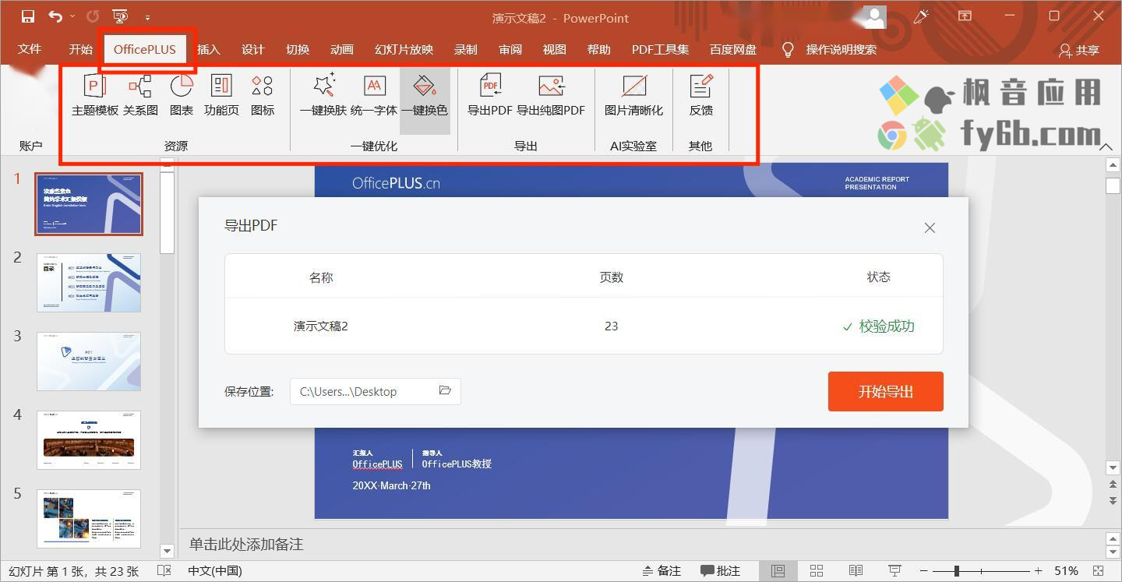Viewport: 1122px width, 582px height.
Task: Apply 一键换肤 one-click skin change
Action: 323,95
